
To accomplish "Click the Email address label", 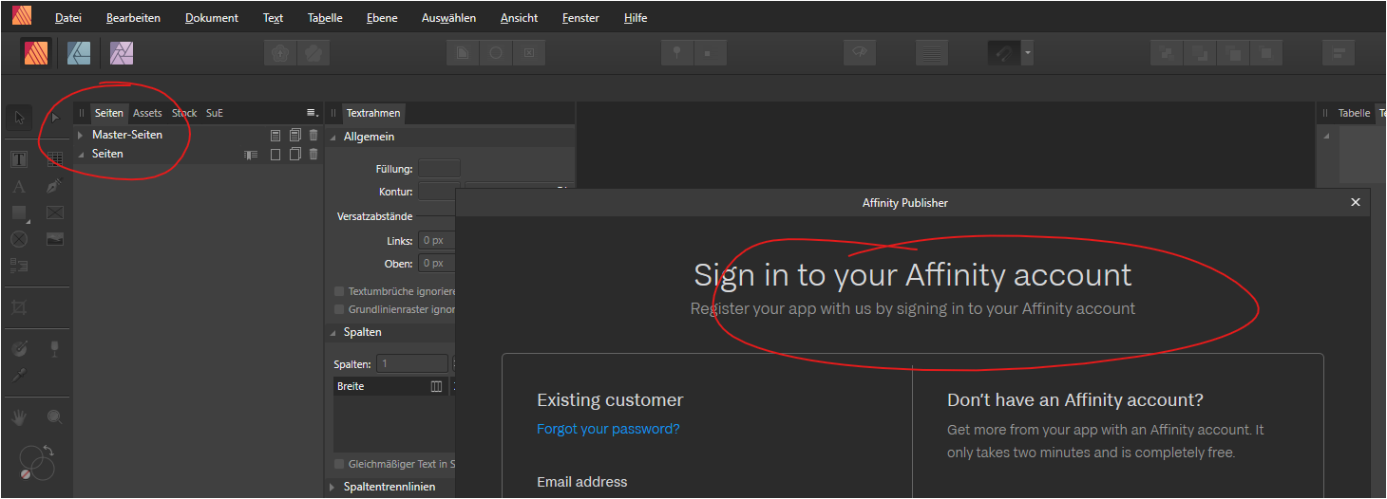I will point(581,482).
